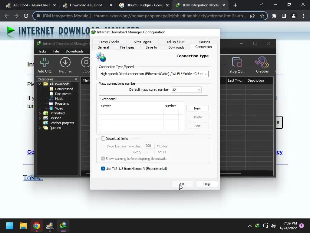Click the Tonec logo link
The height and width of the screenshot is (233, 310).
(33, 178)
